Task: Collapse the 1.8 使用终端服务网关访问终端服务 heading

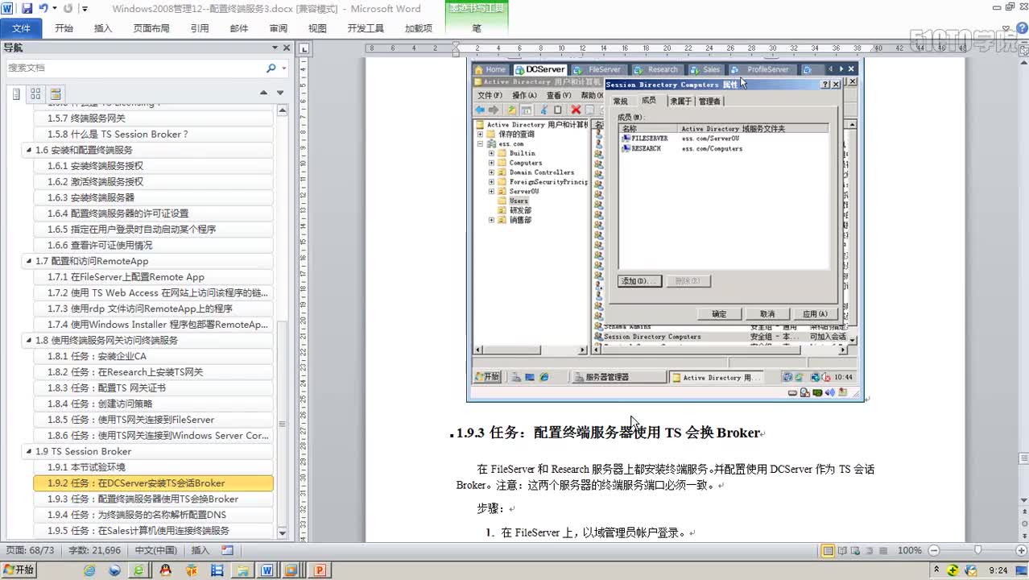Action: click(x=29, y=340)
